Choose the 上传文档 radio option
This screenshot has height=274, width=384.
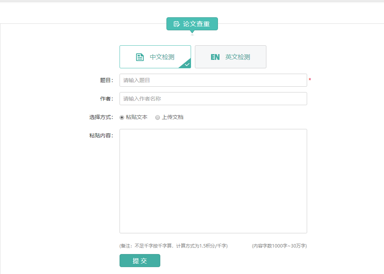[158, 117]
